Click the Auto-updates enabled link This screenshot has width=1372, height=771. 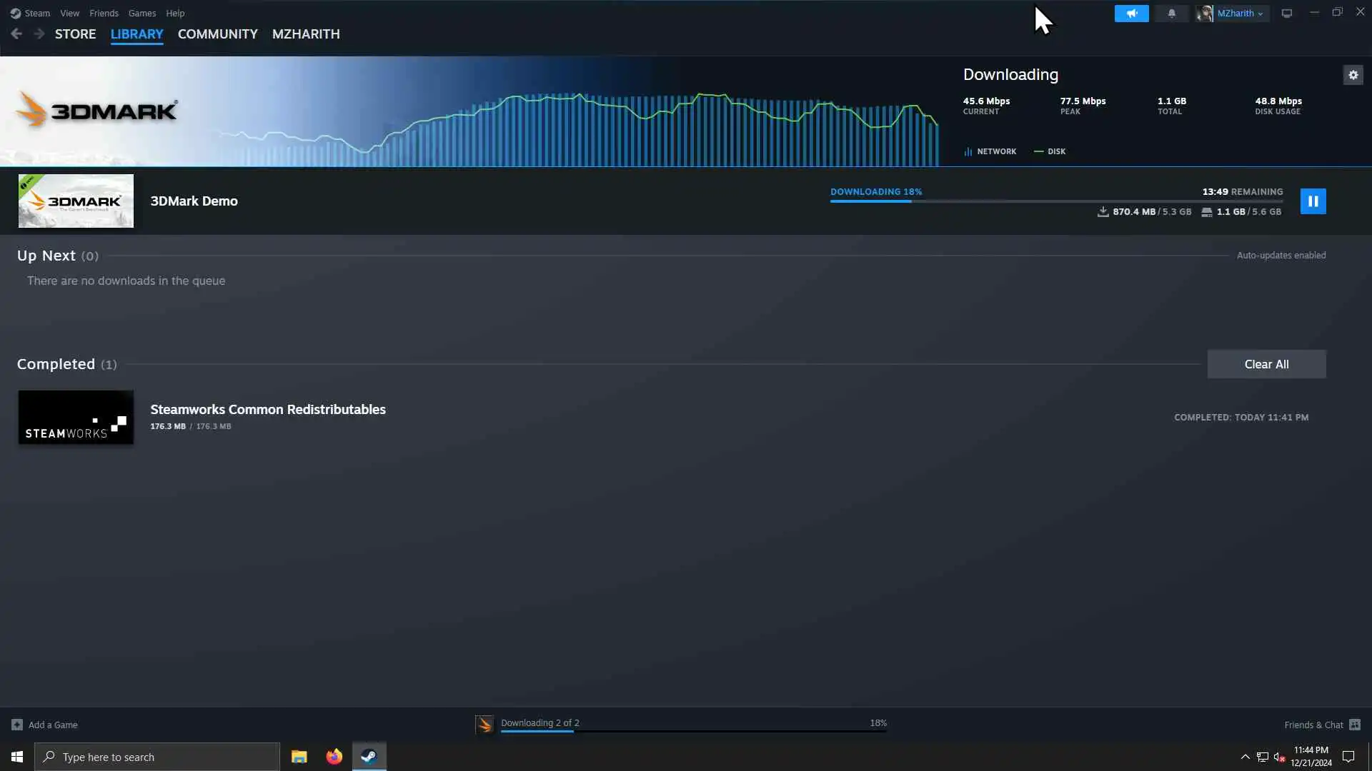1281,255
